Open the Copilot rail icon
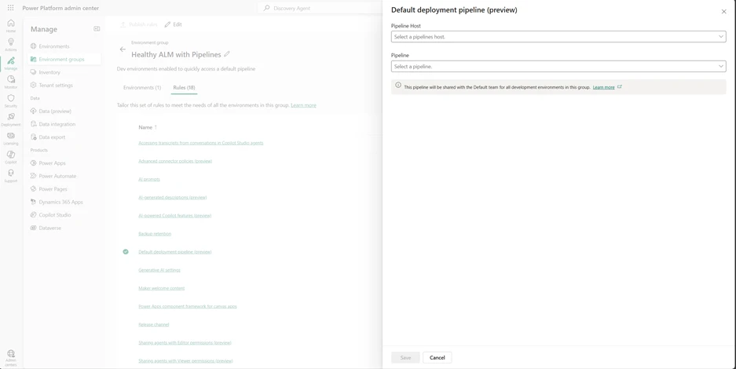The image size is (736, 369). point(11,157)
